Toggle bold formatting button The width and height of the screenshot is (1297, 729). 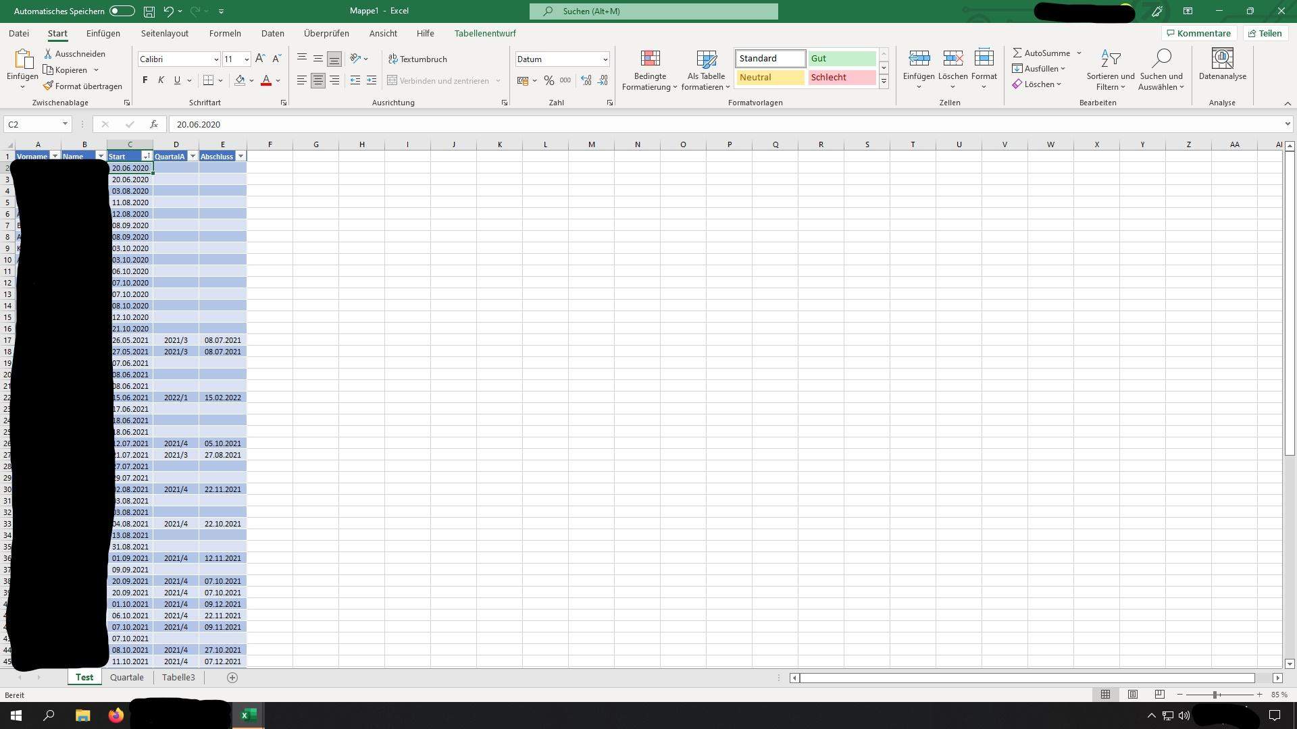145,80
